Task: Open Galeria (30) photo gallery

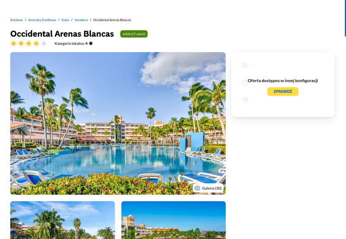Action: click(208, 188)
